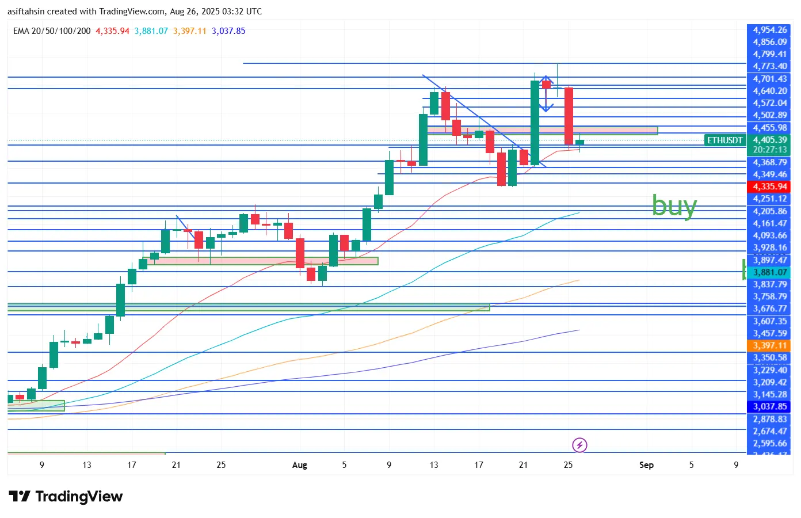
Task: Click price level label 4,368.79
Action: point(769,162)
